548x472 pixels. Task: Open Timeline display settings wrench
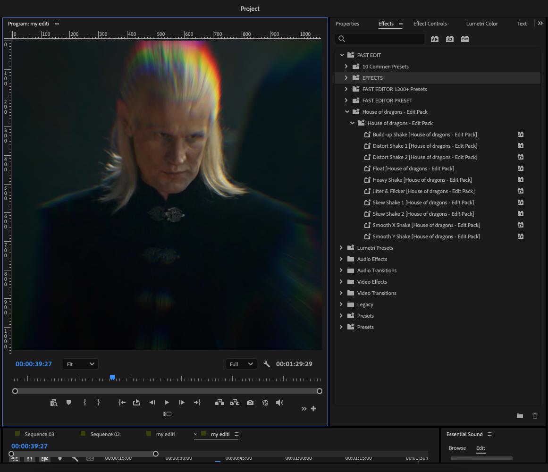point(75,458)
